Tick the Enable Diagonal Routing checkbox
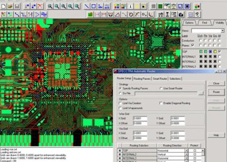This screenshot has width=227, height=162. [x=161, y=103]
